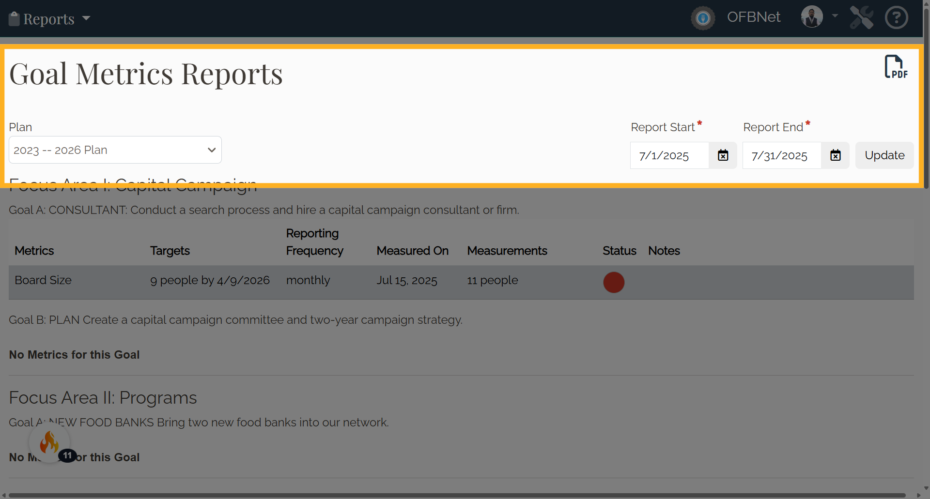Open the user profile avatar
The width and height of the screenshot is (930, 499).
[812, 17]
